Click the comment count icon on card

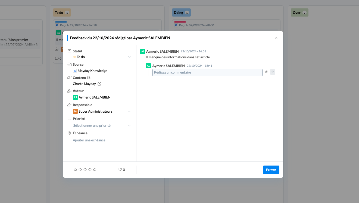57,58
